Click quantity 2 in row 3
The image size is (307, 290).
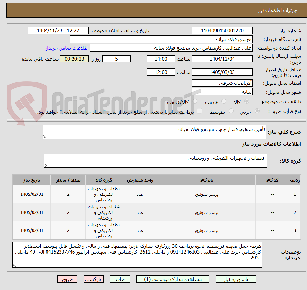tap(68, 230)
